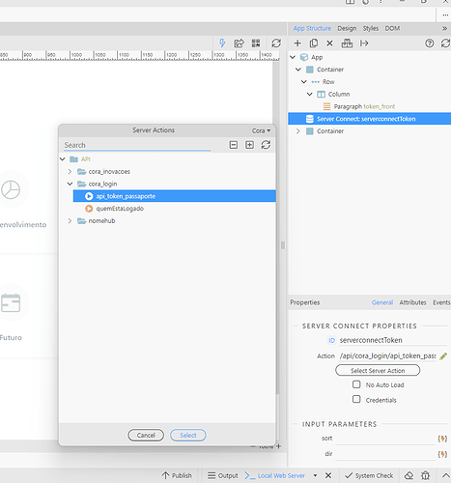The image size is (451, 483).
Task: Click the add component plus icon
Action: point(297,43)
